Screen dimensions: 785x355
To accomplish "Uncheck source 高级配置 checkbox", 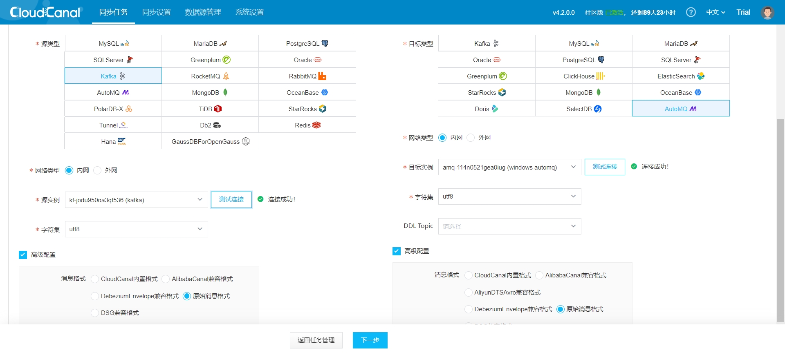I will pos(23,255).
